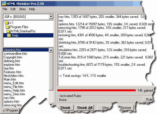This screenshot has width=157, height=114.
Task: Click the Shrink All button
Action: [x=85, y=108]
